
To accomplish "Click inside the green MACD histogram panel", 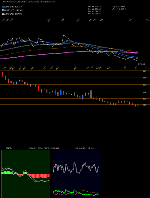I will click(x=25, y=174).
